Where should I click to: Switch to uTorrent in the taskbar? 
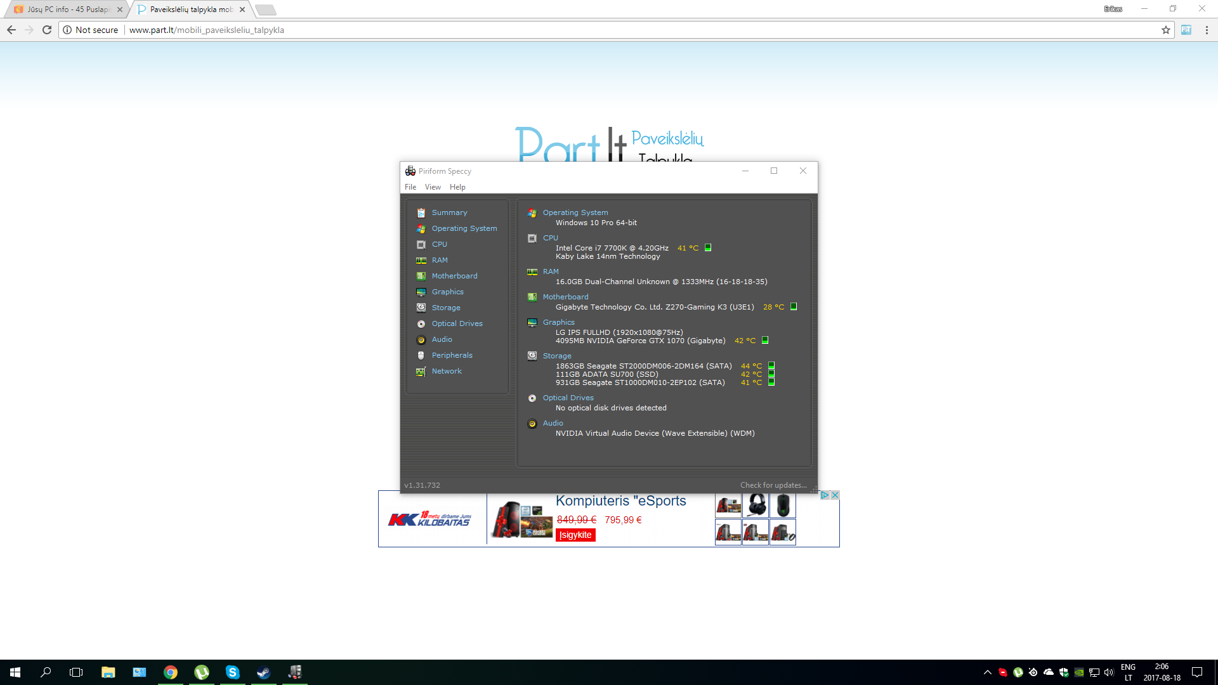click(x=202, y=672)
